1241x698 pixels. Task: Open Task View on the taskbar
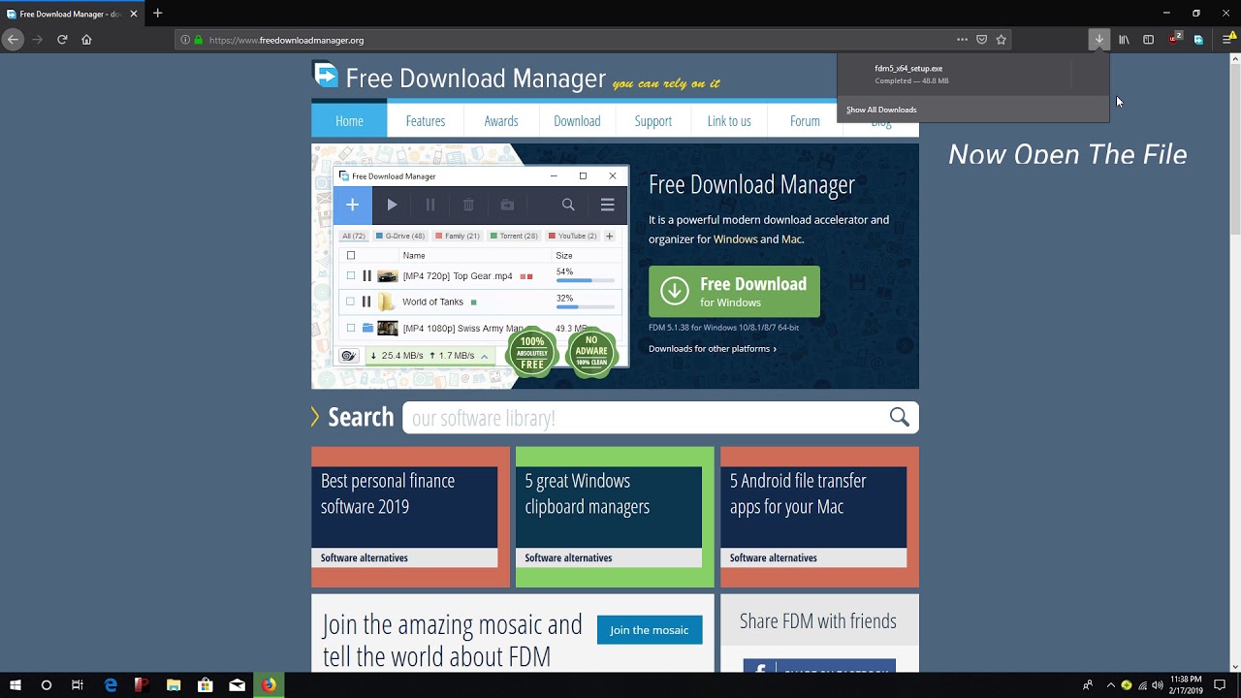click(78, 685)
